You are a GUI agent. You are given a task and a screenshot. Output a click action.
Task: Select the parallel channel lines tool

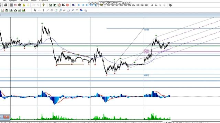click(x=52, y=10)
